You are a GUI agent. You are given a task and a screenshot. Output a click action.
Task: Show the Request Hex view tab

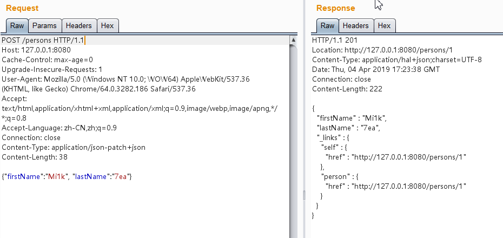(108, 25)
